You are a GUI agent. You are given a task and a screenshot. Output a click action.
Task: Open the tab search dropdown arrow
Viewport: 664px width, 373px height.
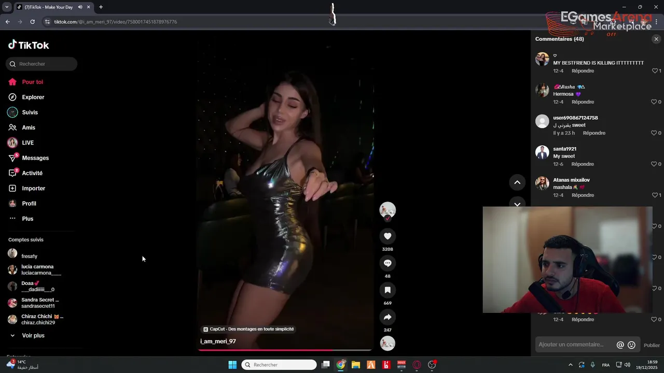tap(7, 7)
